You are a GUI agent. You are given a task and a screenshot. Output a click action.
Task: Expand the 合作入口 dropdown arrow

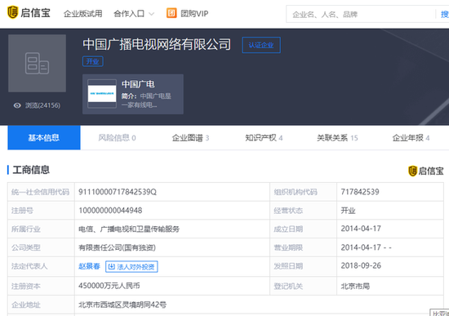coord(152,14)
